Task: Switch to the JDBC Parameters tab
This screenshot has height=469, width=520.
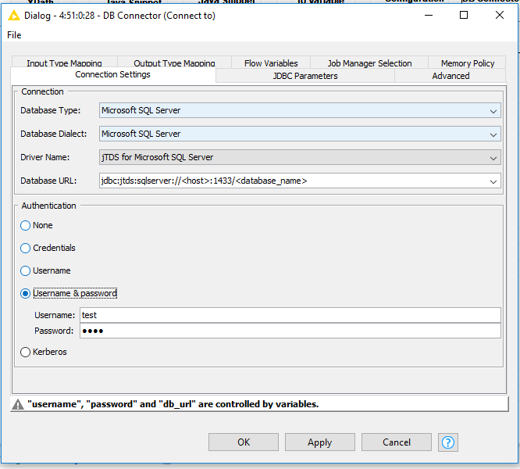Action: 305,76
